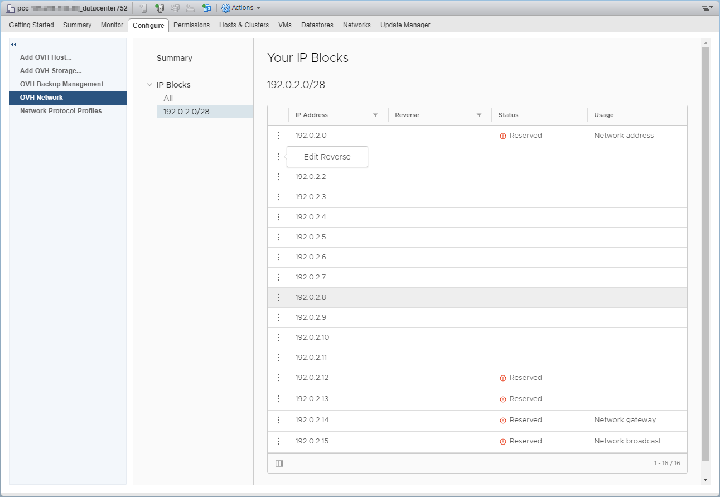Viewport: 720px width, 497px height.
Task: Switch to the Permissions tab
Action: (191, 25)
